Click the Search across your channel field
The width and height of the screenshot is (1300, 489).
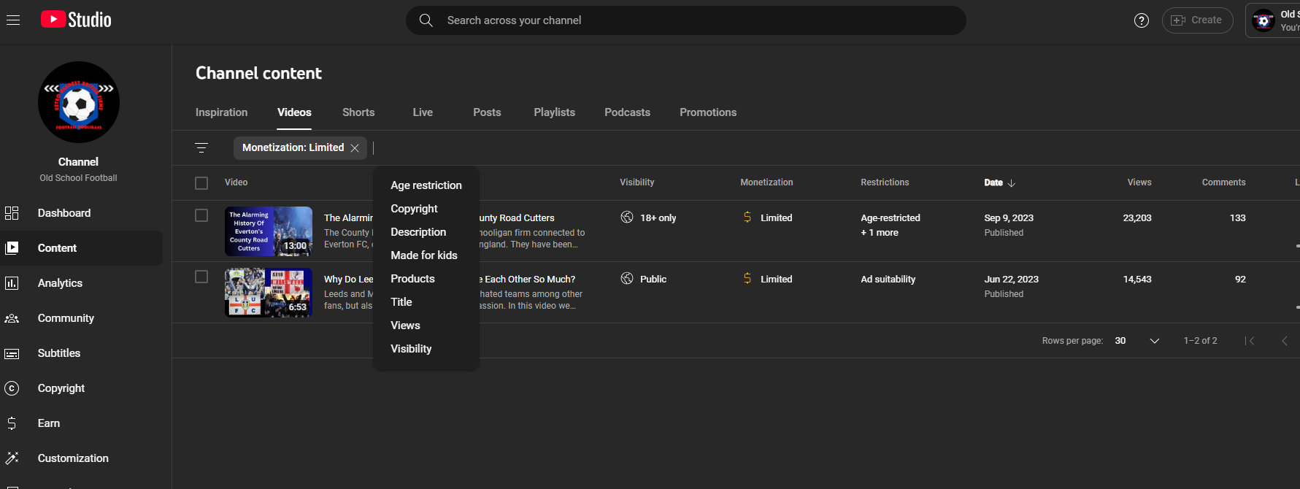686,20
